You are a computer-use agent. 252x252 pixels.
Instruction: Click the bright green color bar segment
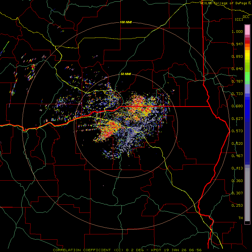[x=247, y=76]
